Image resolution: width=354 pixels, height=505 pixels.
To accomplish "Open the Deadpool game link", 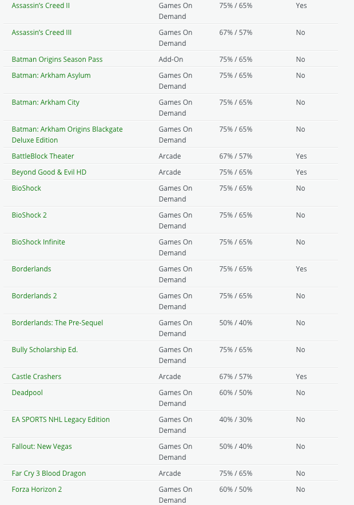I will (27, 393).
